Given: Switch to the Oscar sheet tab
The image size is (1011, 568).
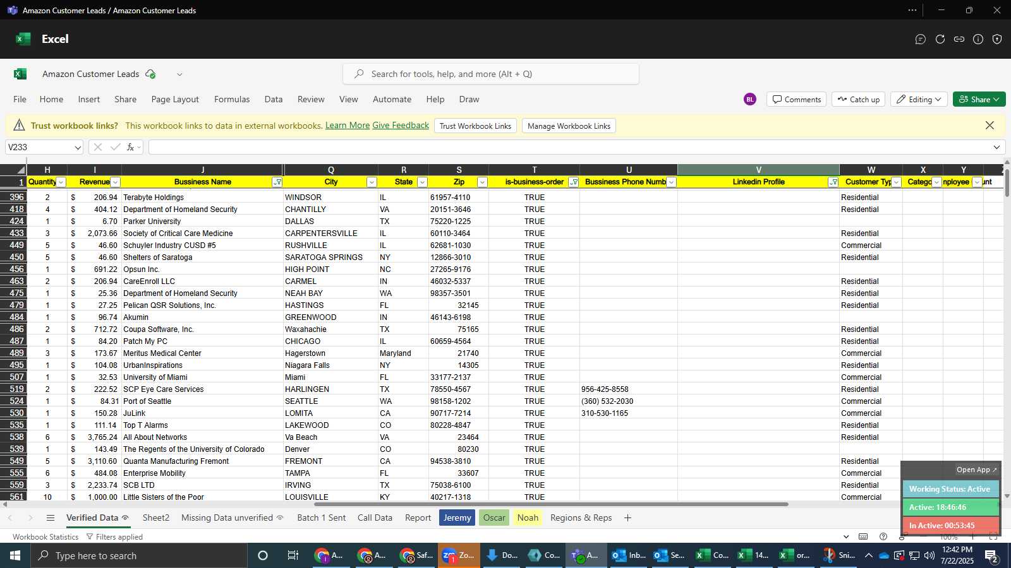Looking at the screenshot, I should coord(494,518).
